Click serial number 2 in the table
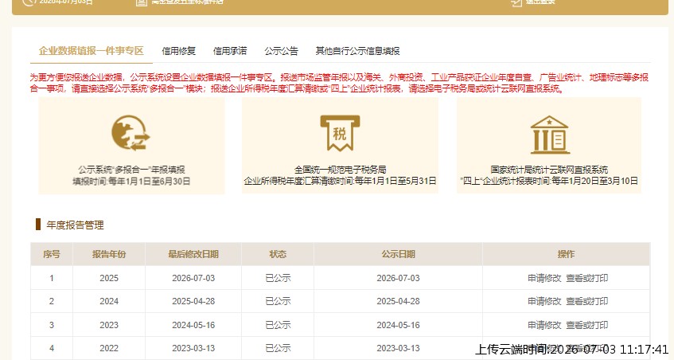Viewport: 674px width, 360px height. click(x=52, y=301)
